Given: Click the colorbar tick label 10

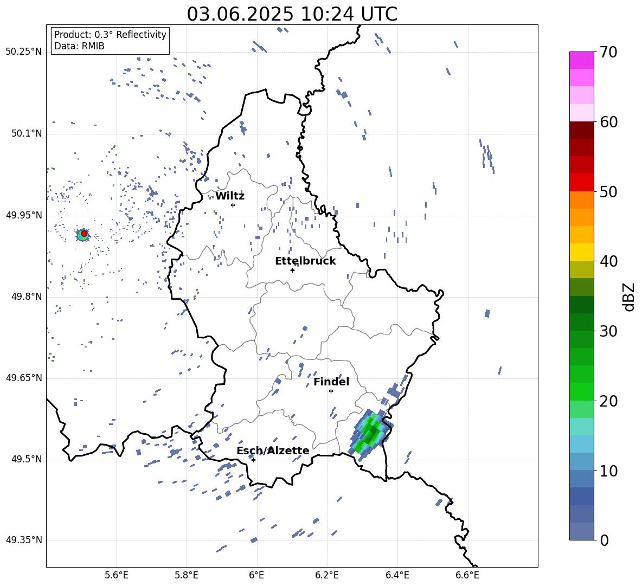Looking at the screenshot, I should [x=608, y=471].
